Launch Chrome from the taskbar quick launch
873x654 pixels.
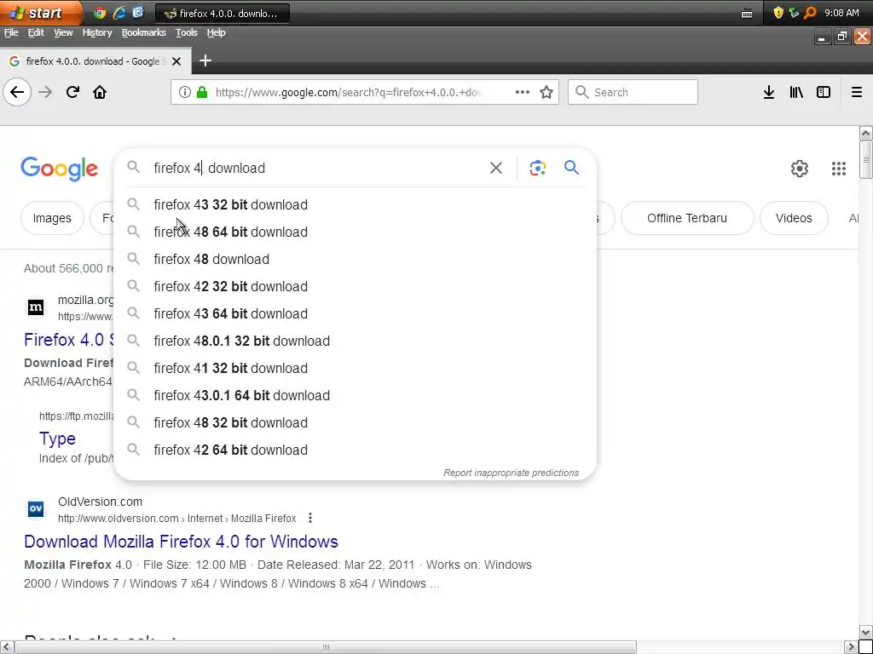pos(101,13)
